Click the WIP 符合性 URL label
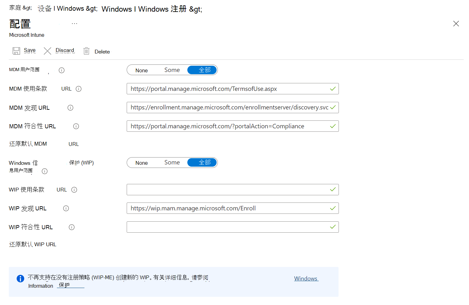469x305 pixels. [x=31, y=227]
